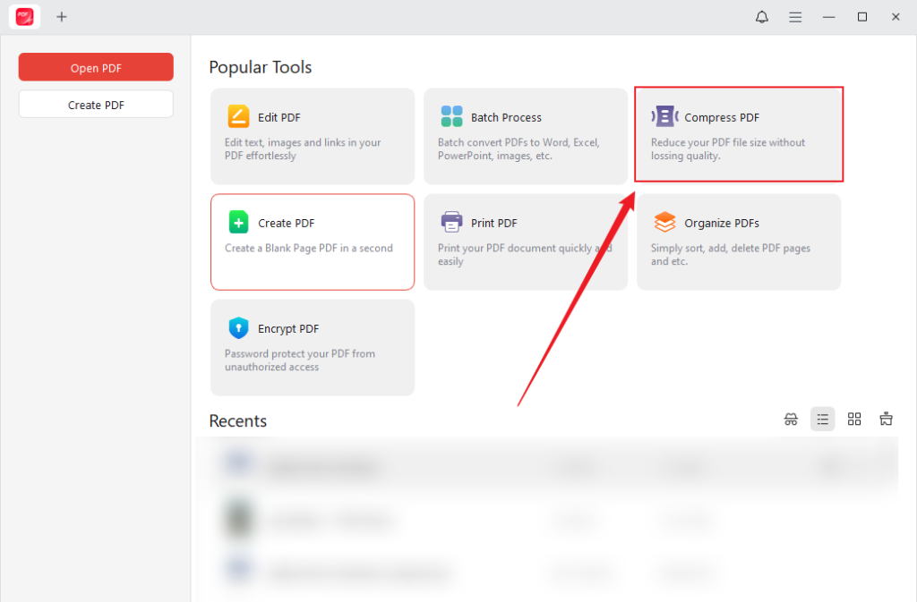Screen dimensions: 917x602
Task: Switch to the PDF logo home tab
Action: 24,16
